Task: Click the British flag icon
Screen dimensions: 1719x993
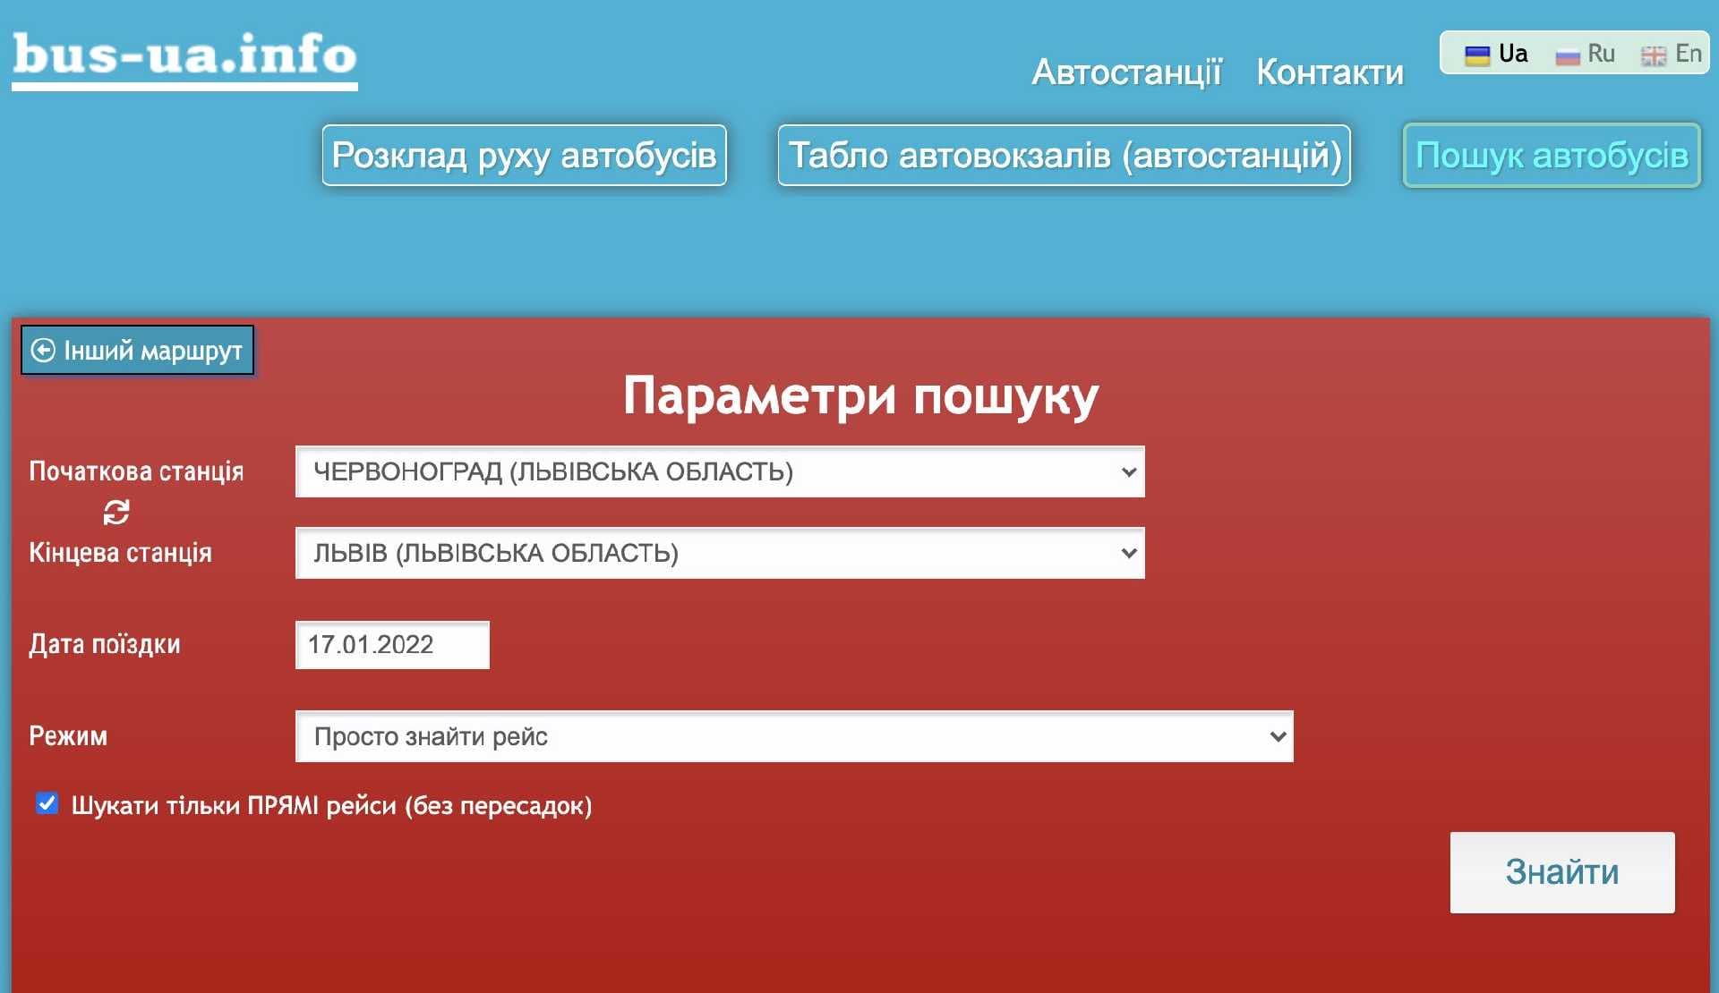Action: click(x=1653, y=56)
